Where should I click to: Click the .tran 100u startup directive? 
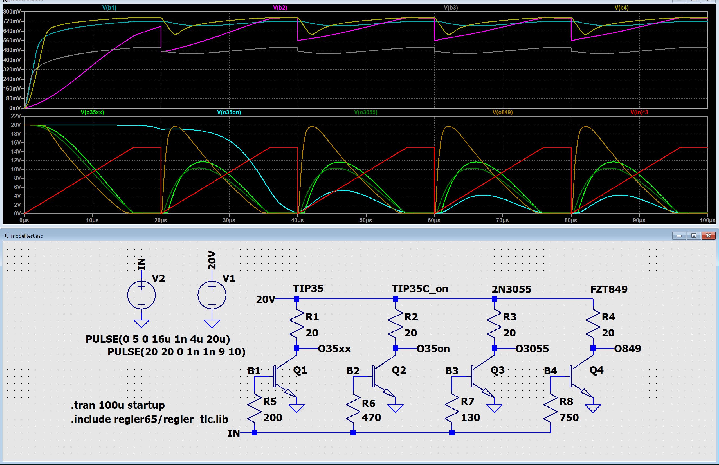pyautogui.click(x=118, y=405)
